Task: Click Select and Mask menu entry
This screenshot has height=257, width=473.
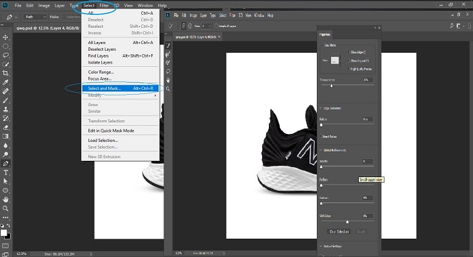Action: pos(120,88)
